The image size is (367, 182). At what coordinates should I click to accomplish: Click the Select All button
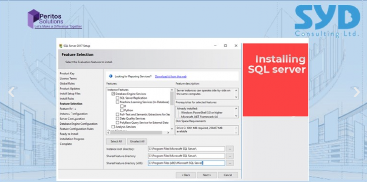116,141
